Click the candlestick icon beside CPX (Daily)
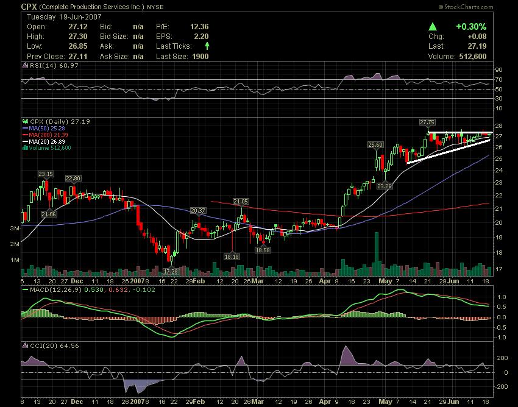Image resolution: width=518 pixels, height=407 pixels. (x=25, y=122)
